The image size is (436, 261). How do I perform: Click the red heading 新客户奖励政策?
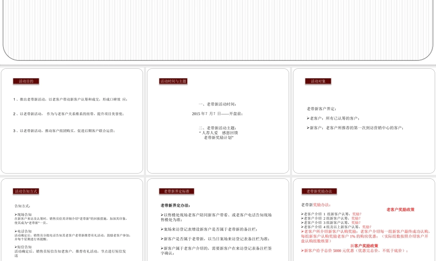(x=364, y=246)
